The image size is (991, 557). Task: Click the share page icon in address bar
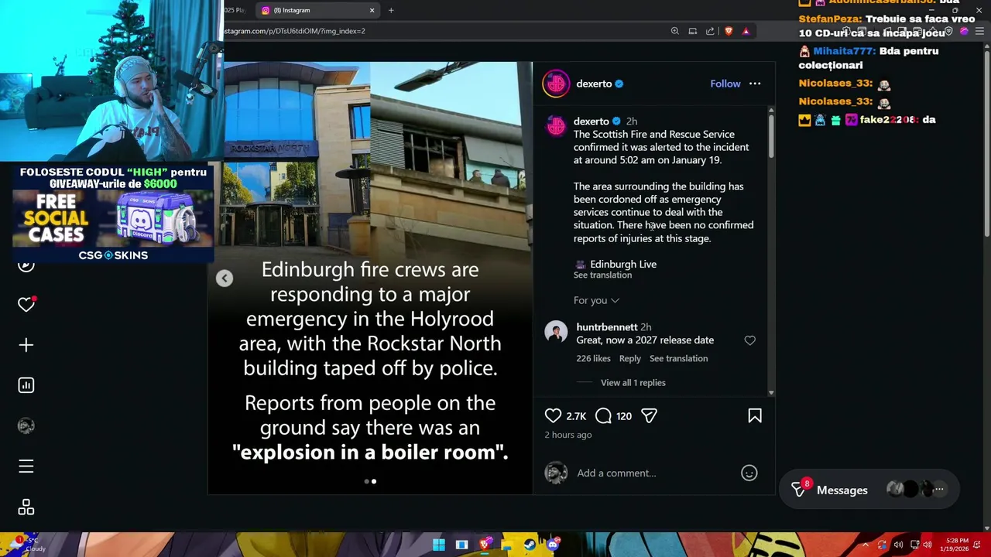pos(710,31)
